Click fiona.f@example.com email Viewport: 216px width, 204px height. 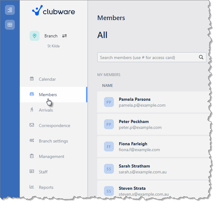pos(139,150)
